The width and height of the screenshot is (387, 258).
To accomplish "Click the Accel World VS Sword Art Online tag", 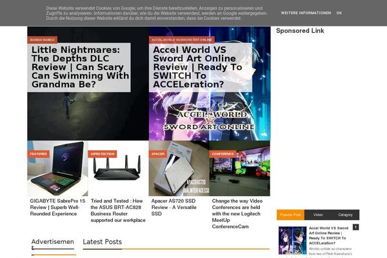I will 182,40.
